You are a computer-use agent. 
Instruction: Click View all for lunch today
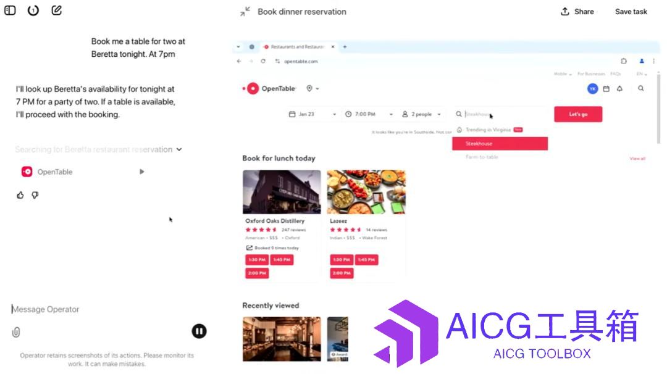[637, 159]
